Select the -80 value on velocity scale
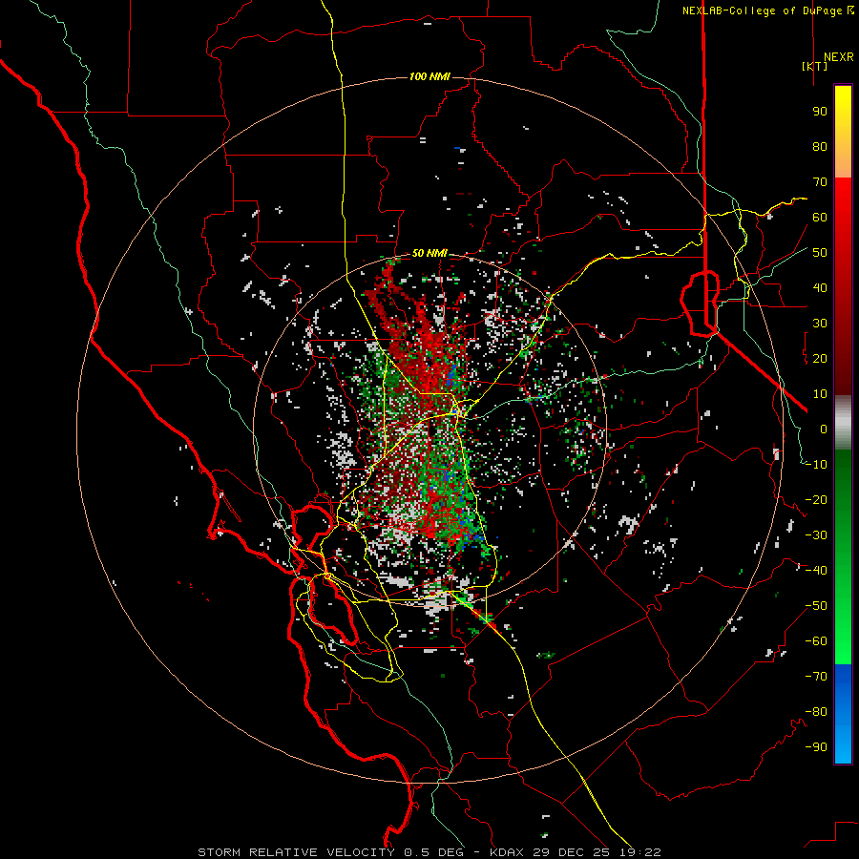This screenshot has width=859, height=859. click(816, 712)
